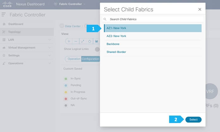Click the search magnifier icon

105,19
